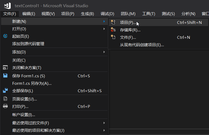
Task: Select 添加到源代码管理 menu entry
Action: coord(54,44)
